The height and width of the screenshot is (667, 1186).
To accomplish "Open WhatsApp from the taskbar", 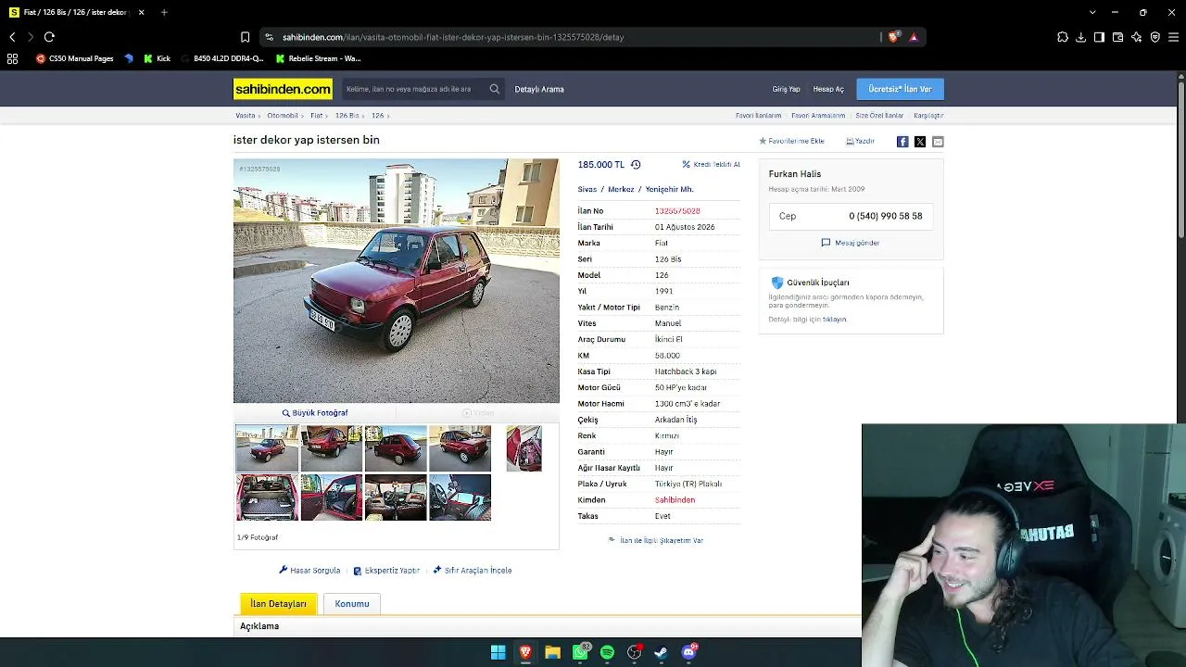I will pyautogui.click(x=580, y=652).
